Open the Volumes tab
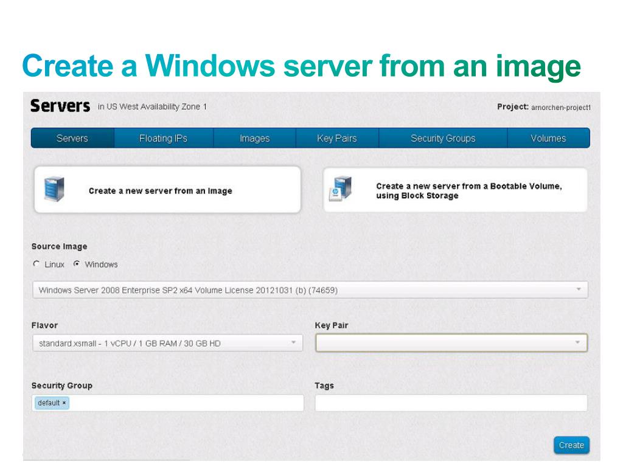The width and height of the screenshot is (623, 467). pos(548,138)
